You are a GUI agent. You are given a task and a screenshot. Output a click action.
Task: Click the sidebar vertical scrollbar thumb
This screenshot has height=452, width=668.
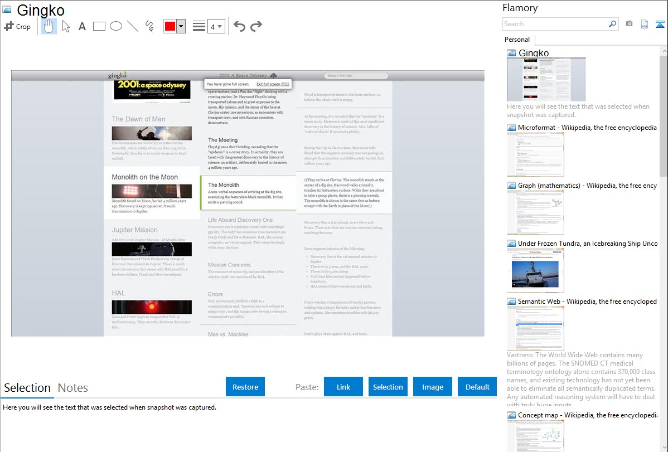[x=664, y=115]
